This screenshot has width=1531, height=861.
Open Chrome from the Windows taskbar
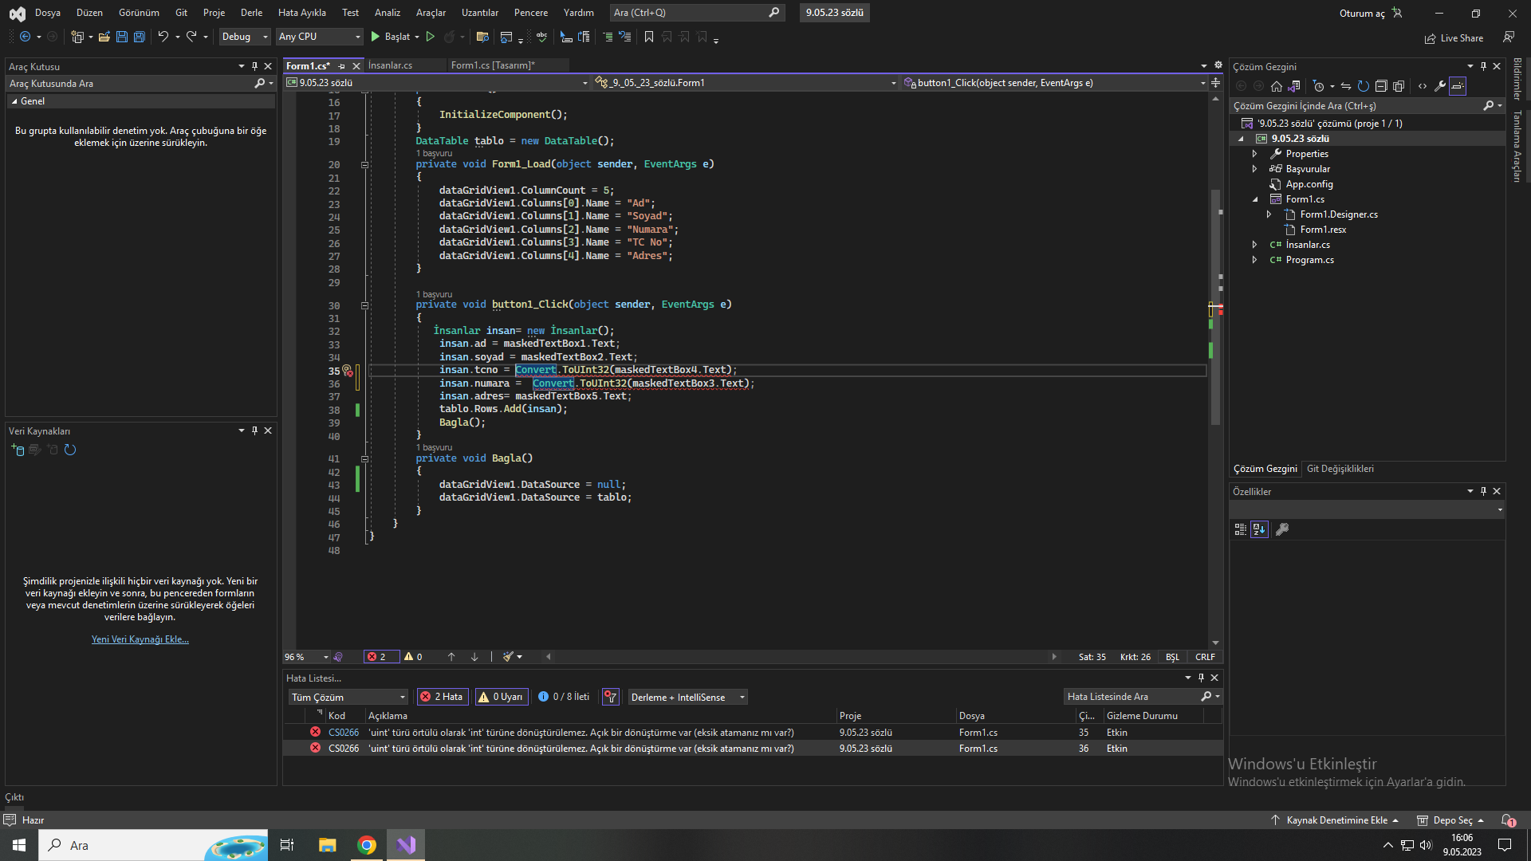pos(367,845)
